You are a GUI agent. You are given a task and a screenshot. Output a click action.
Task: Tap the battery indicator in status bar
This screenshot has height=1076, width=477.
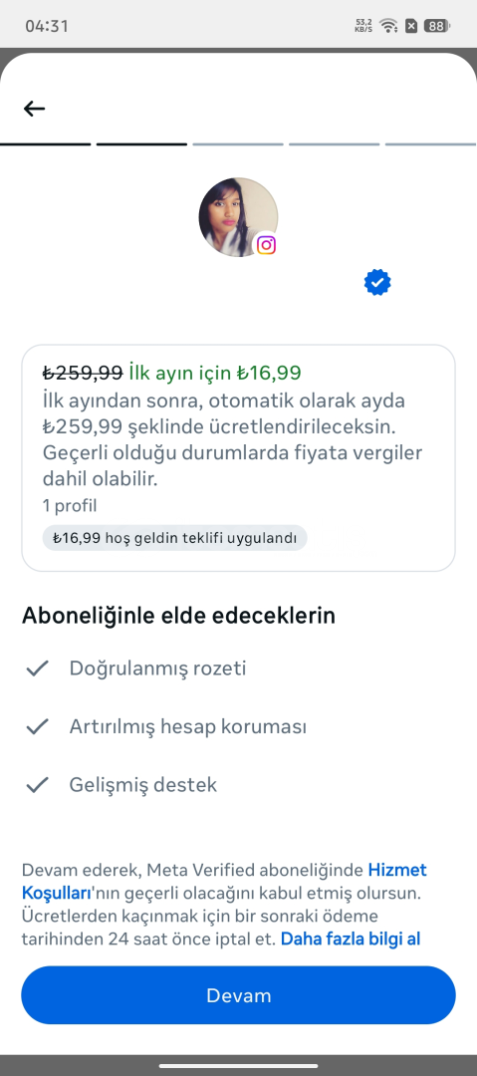[x=436, y=26]
